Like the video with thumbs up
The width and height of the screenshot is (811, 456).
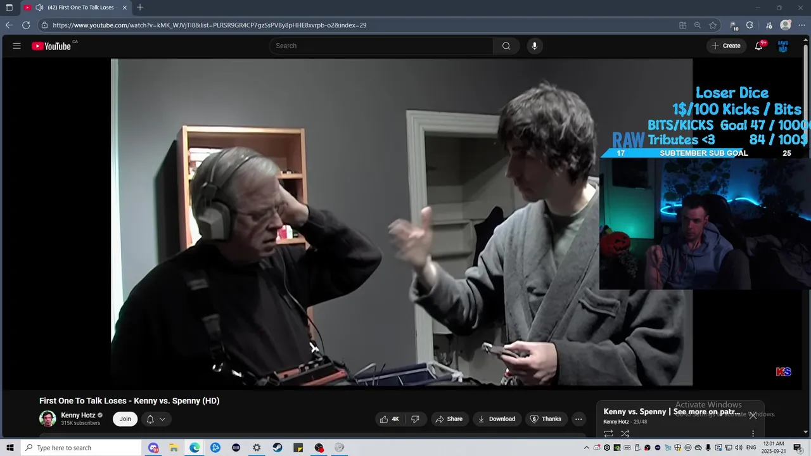coord(389,419)
